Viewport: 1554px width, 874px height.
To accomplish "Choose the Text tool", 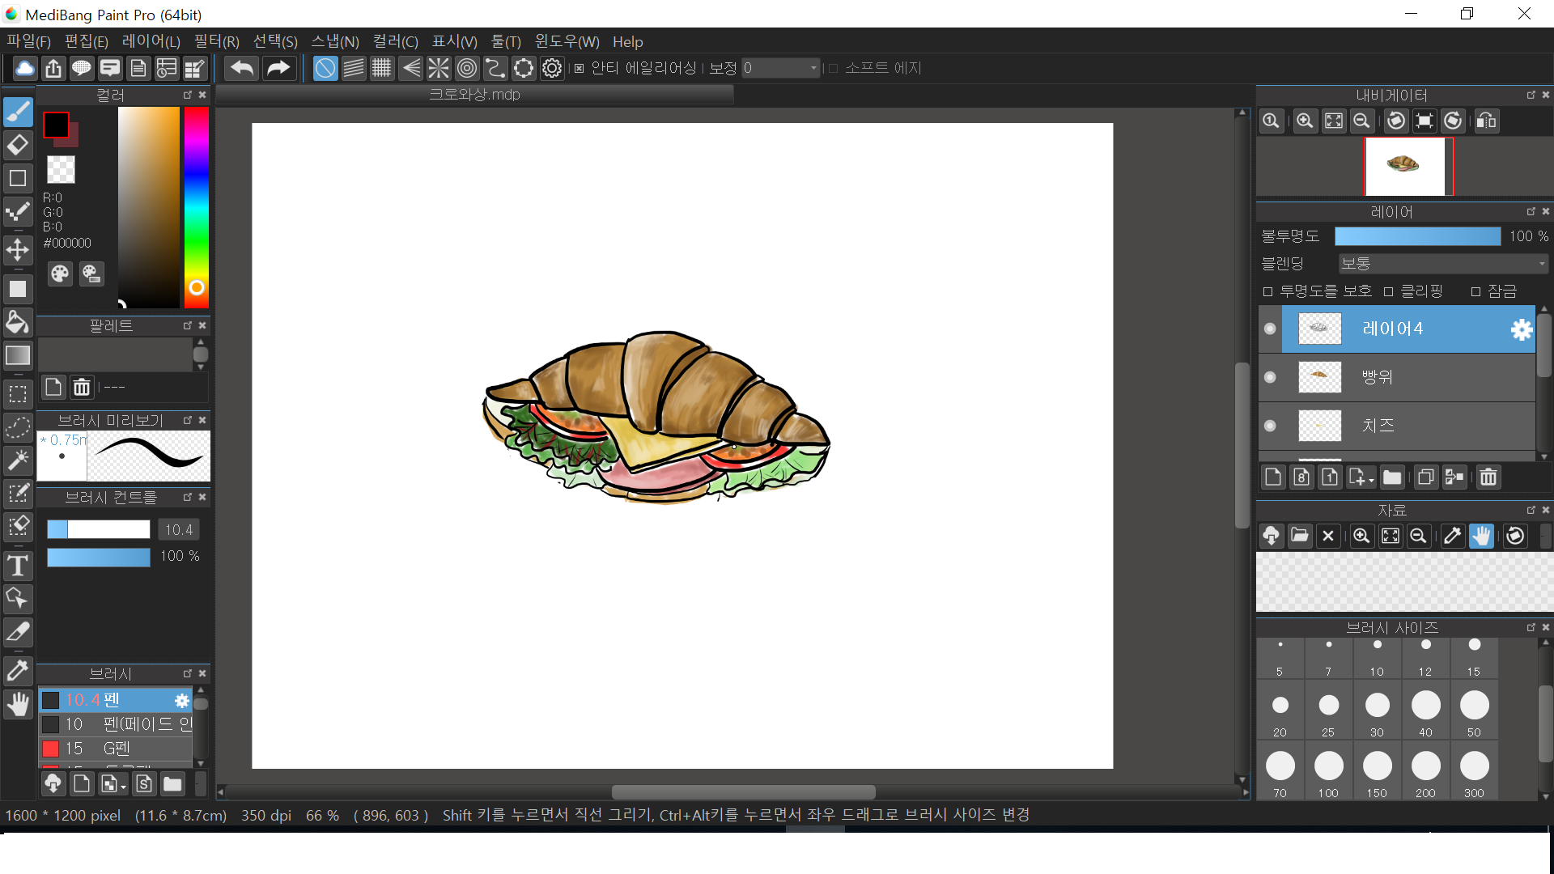I will tap(18, 566).
